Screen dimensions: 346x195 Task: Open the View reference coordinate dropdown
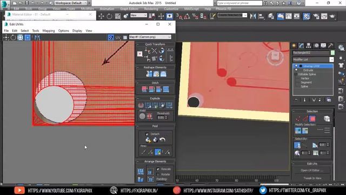pos(138,15)
